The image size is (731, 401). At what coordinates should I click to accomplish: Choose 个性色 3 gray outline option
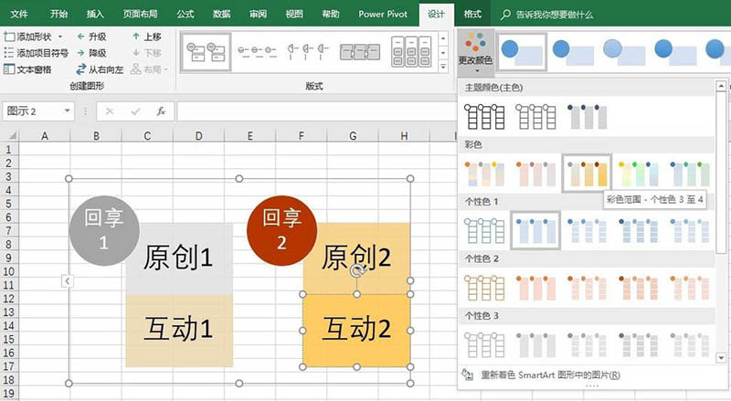(x=484, y=344)
